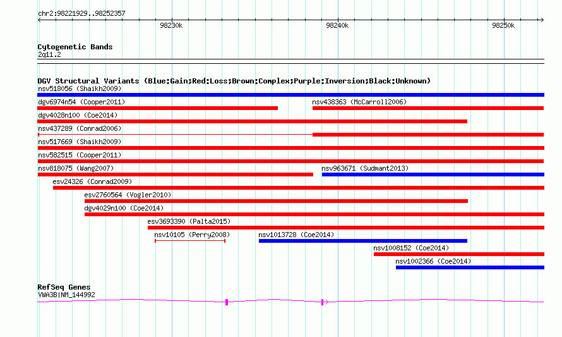
Task: Open nsv1013728 (Coe2014) variant label
Action: [296, 235]
